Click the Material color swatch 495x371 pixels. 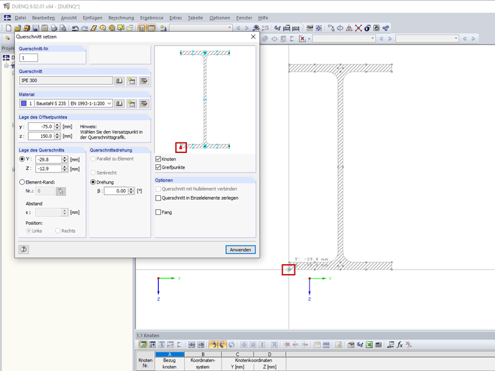(x=23, y=103)
